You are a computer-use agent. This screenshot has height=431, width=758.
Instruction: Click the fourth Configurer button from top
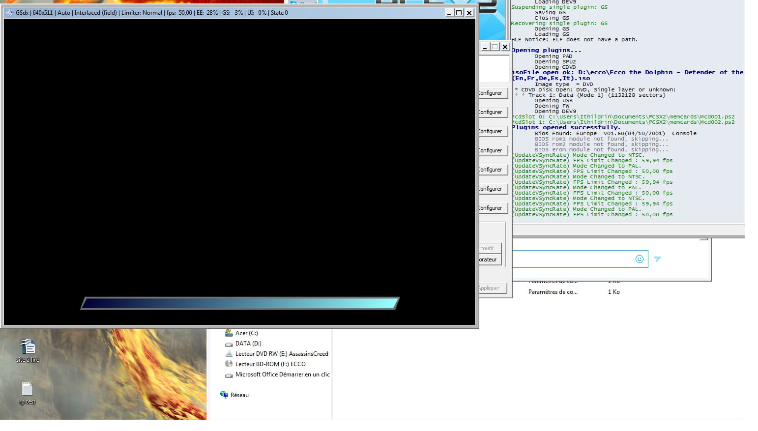491,150
